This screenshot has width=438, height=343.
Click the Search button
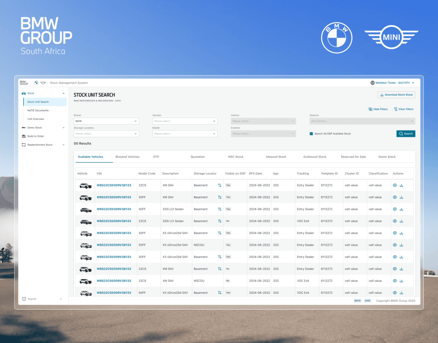pos(405,134)
